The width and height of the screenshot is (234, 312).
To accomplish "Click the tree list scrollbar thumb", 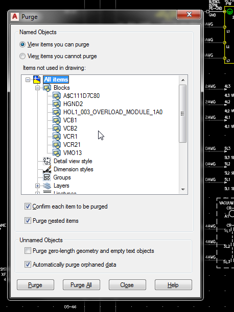I will 183,114.
